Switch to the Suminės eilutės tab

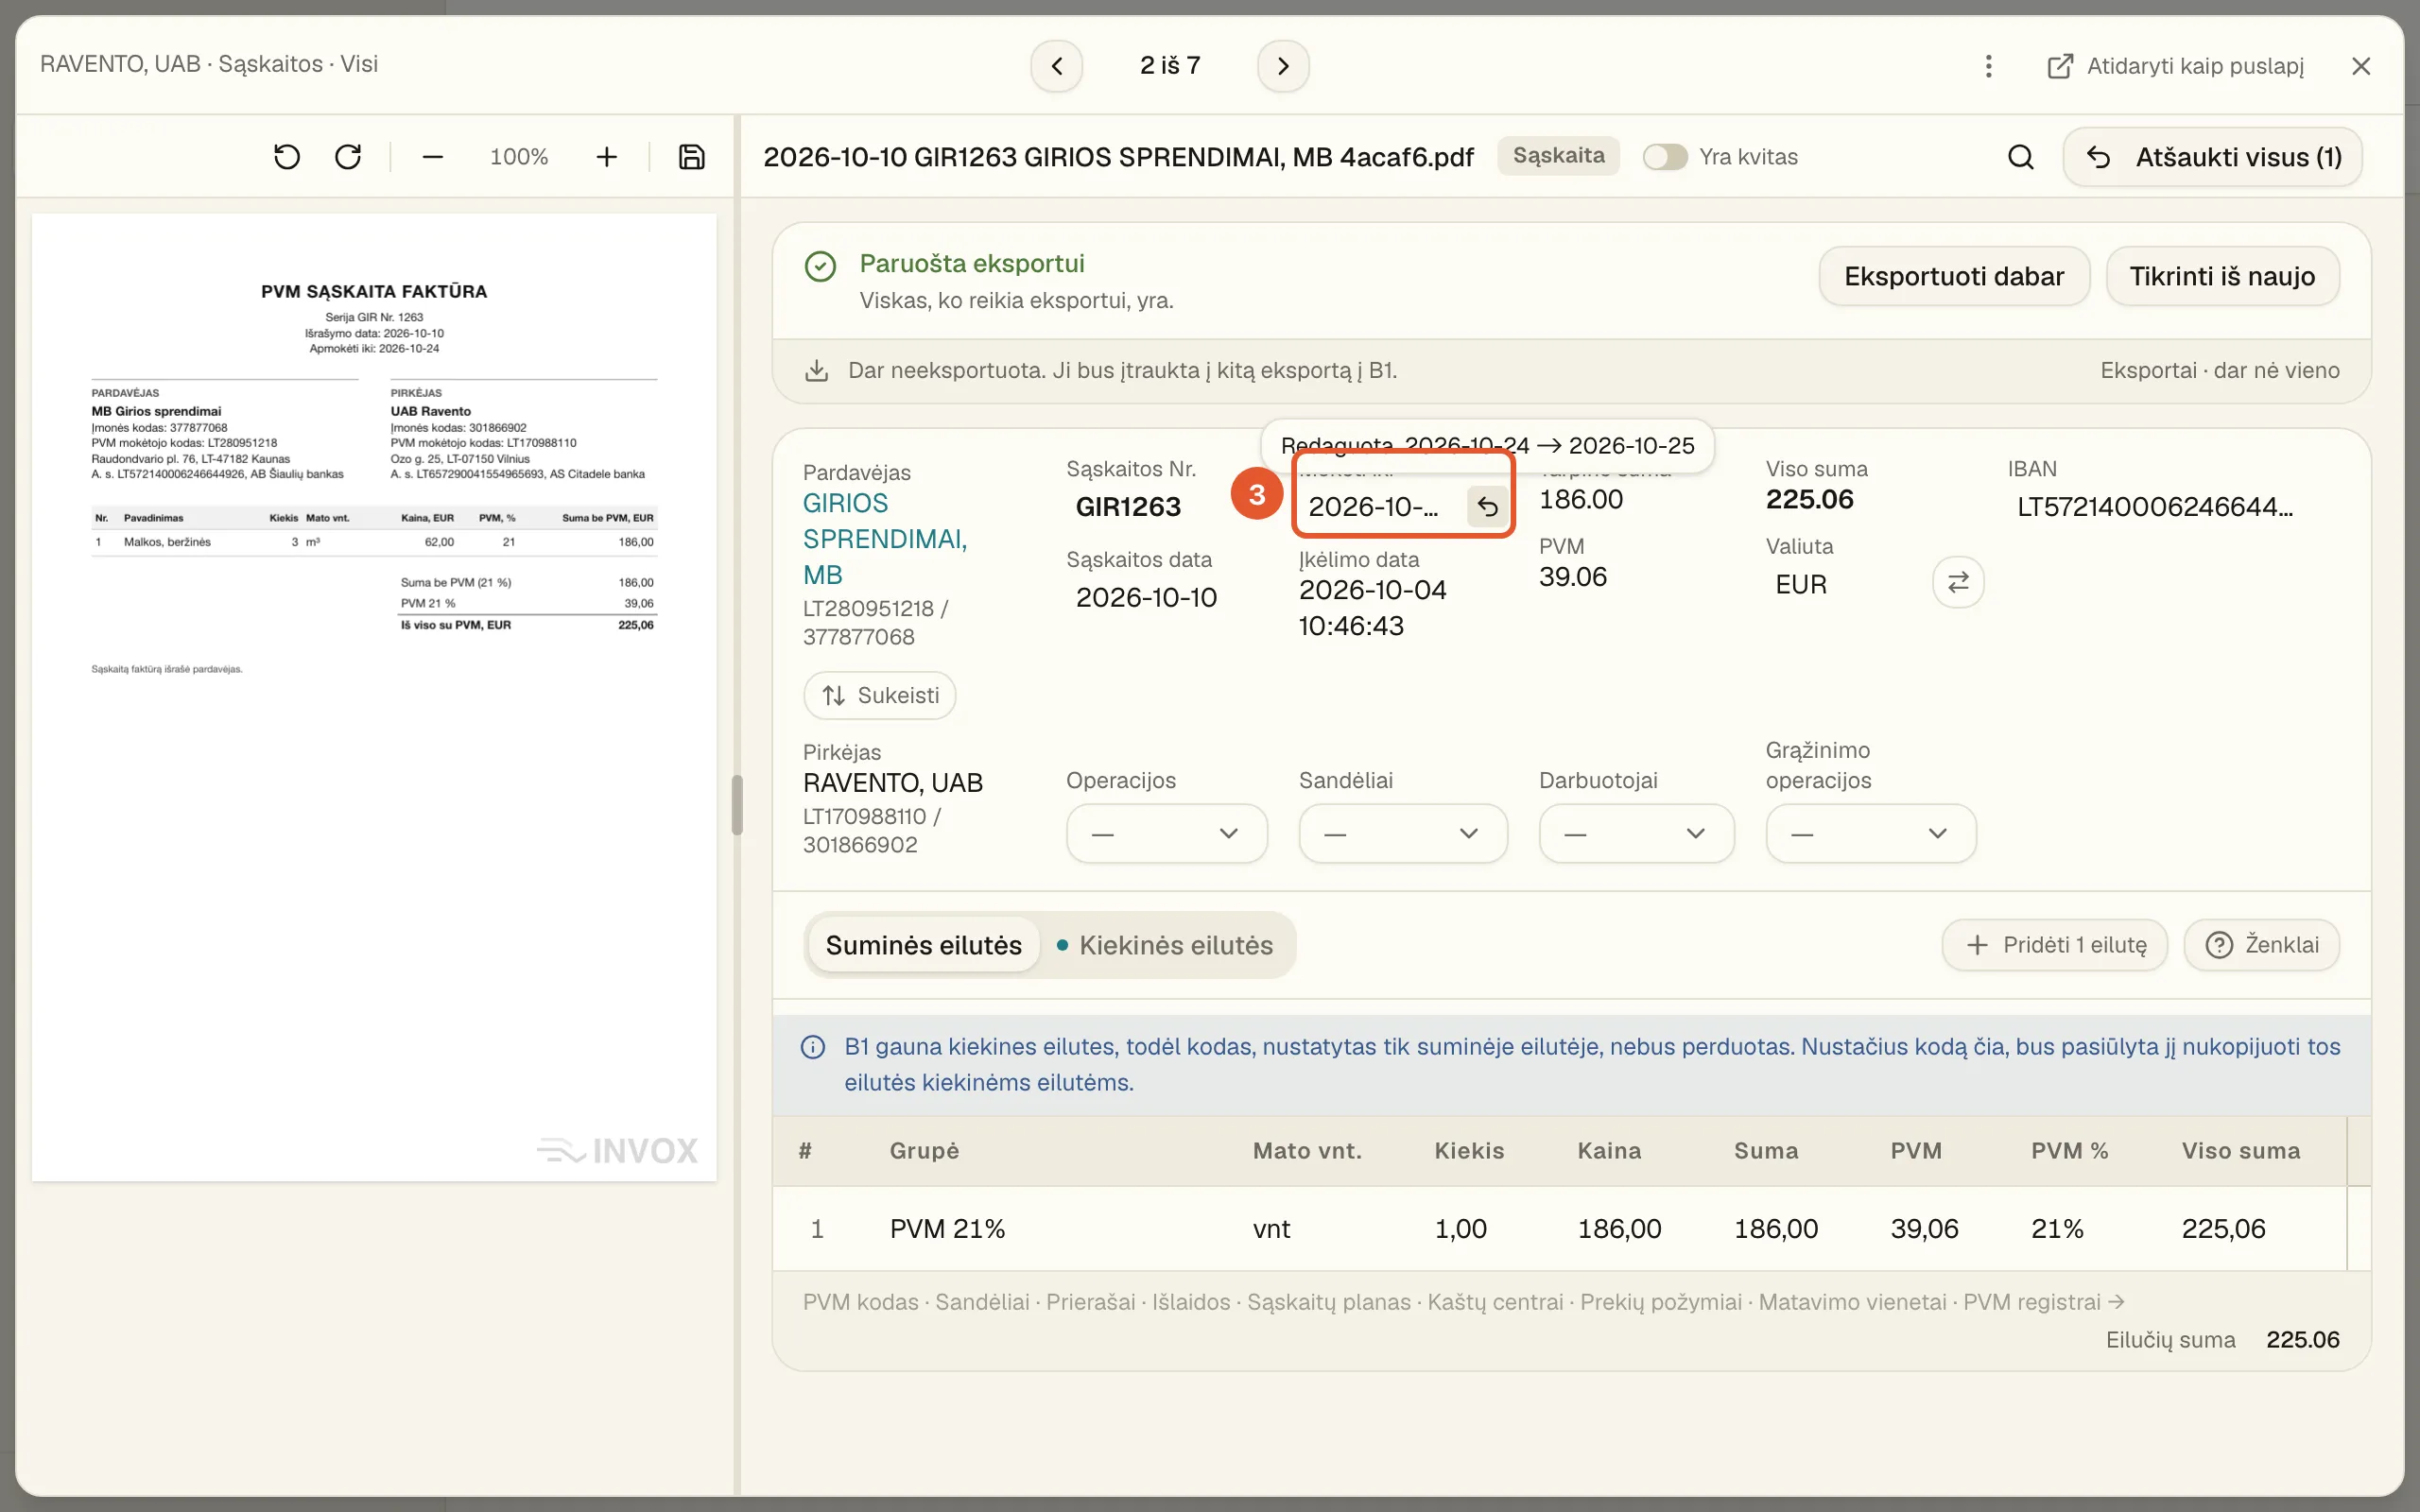[x=923, y=945]
